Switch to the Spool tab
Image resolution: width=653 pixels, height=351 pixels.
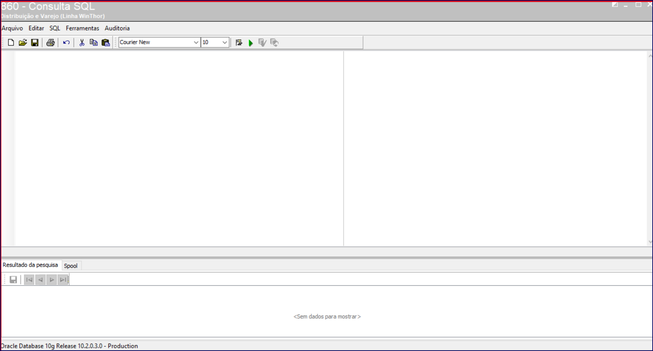[71, 266]
